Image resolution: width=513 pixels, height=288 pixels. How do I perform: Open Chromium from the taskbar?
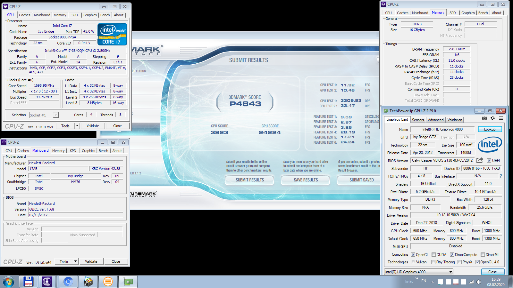click(68, 282)
